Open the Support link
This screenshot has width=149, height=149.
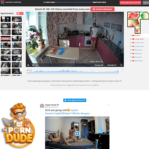click(x=96, y=85)
